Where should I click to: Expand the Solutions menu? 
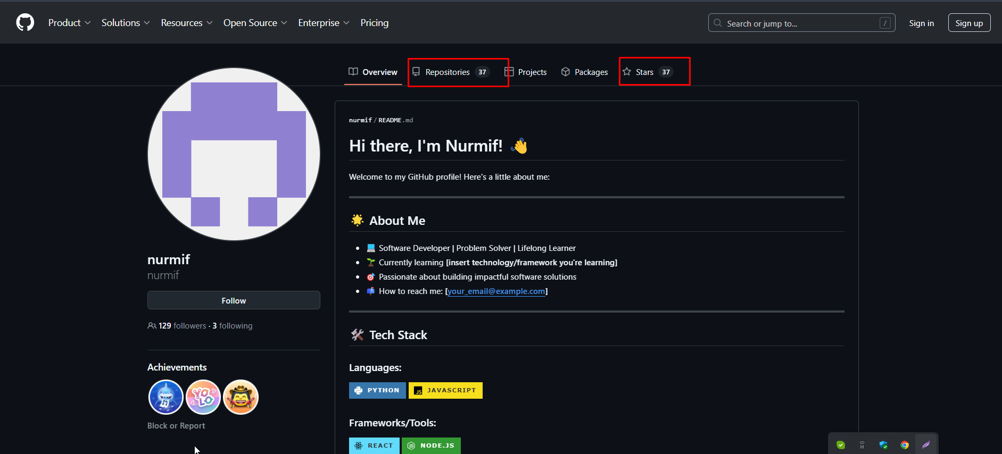[x=126, y=23]
